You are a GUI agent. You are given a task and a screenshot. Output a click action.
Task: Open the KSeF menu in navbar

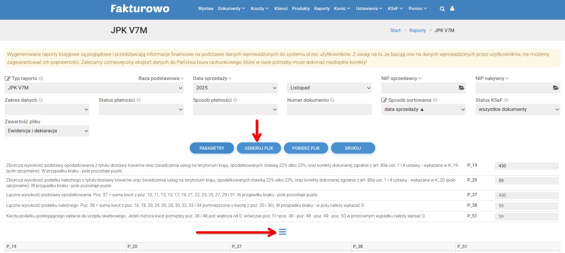(395, 9)
